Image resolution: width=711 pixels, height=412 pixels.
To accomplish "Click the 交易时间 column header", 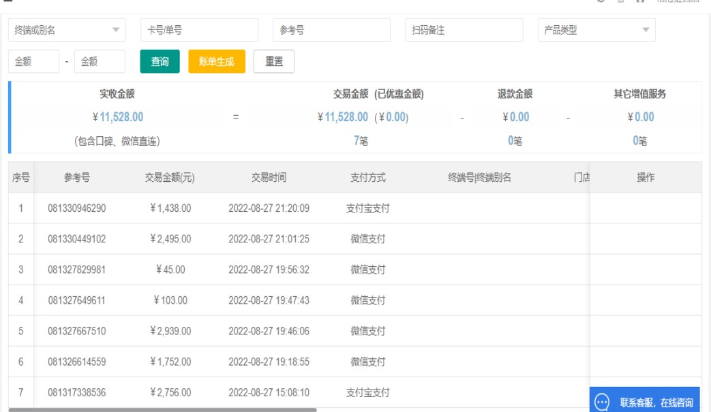I will 269,178.
